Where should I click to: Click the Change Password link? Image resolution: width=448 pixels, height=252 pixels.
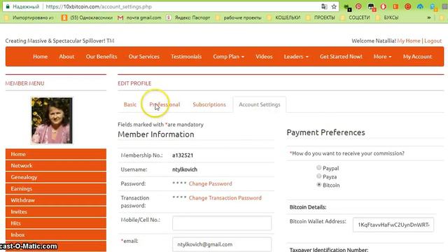tap(210, 183)
